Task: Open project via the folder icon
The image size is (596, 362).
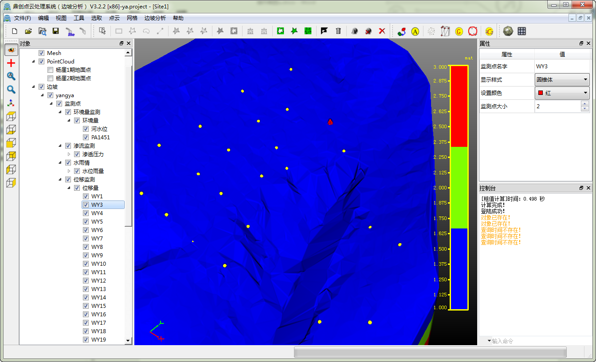Action: click(x=28, y=31)
